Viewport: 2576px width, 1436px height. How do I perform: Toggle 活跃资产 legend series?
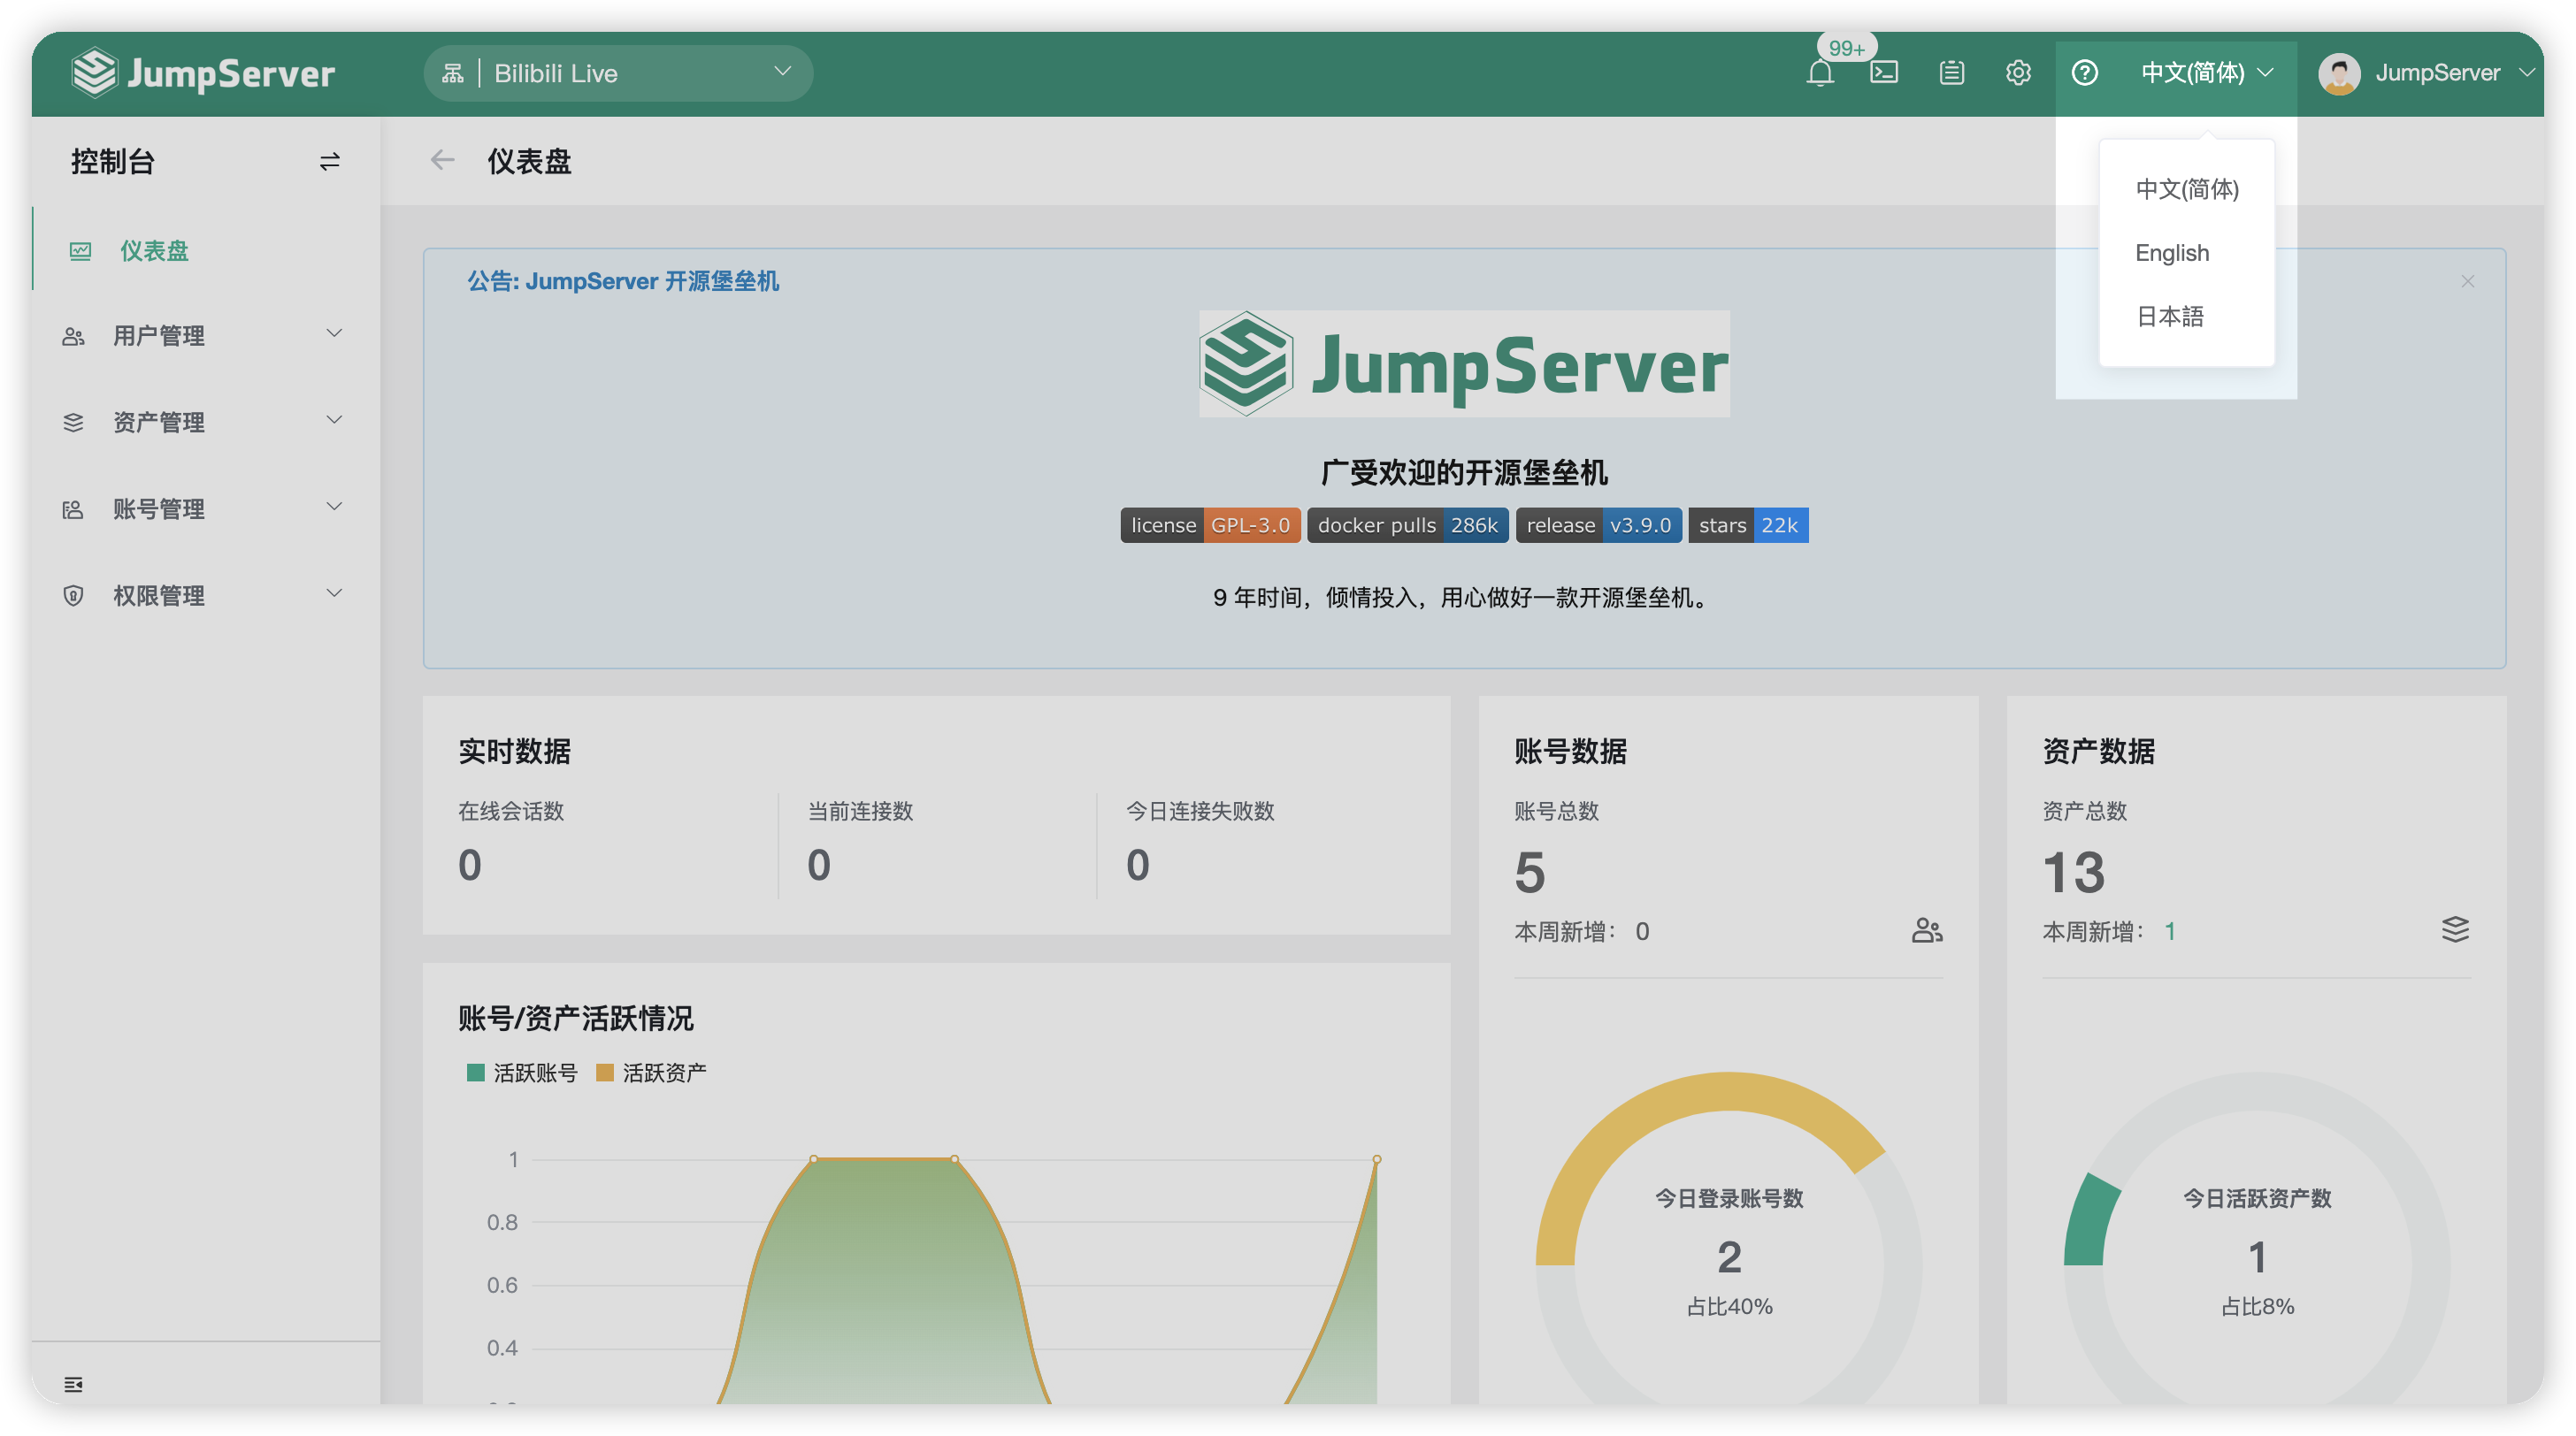point(652,1073)
